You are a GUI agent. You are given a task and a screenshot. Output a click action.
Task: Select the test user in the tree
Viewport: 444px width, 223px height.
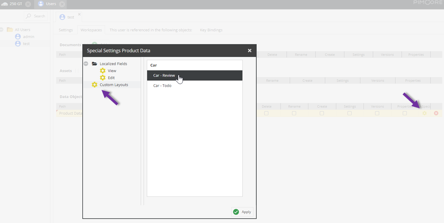(26, 44)
